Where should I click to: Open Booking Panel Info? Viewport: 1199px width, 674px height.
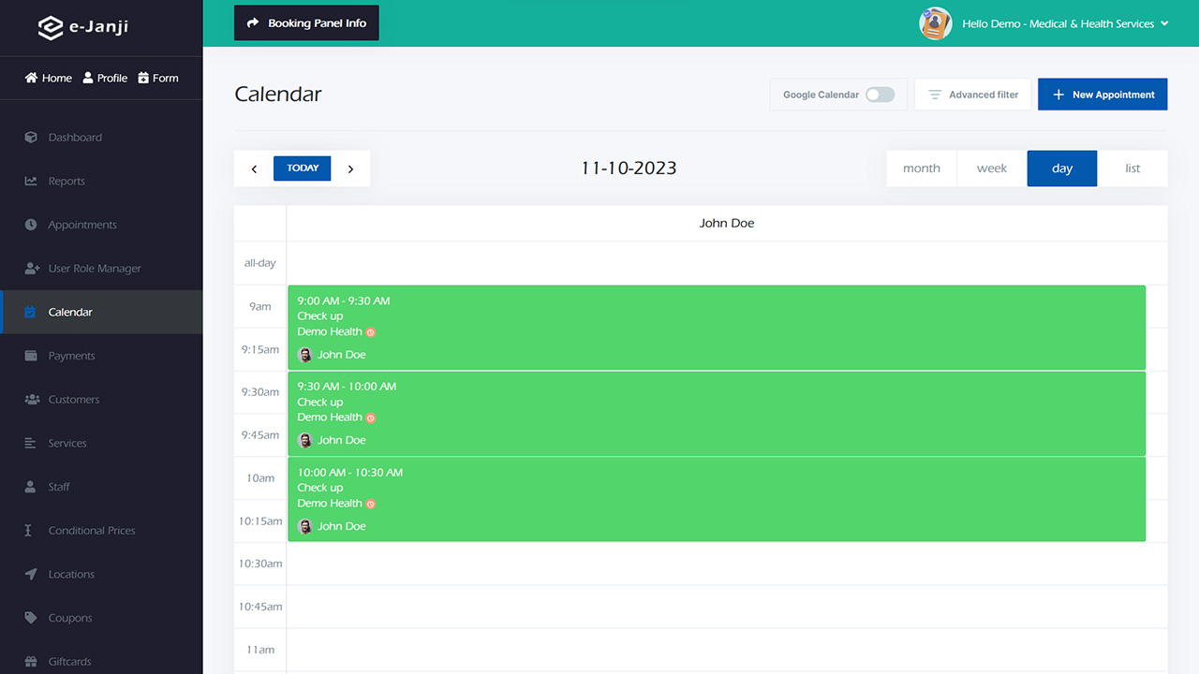coord(306,23)
